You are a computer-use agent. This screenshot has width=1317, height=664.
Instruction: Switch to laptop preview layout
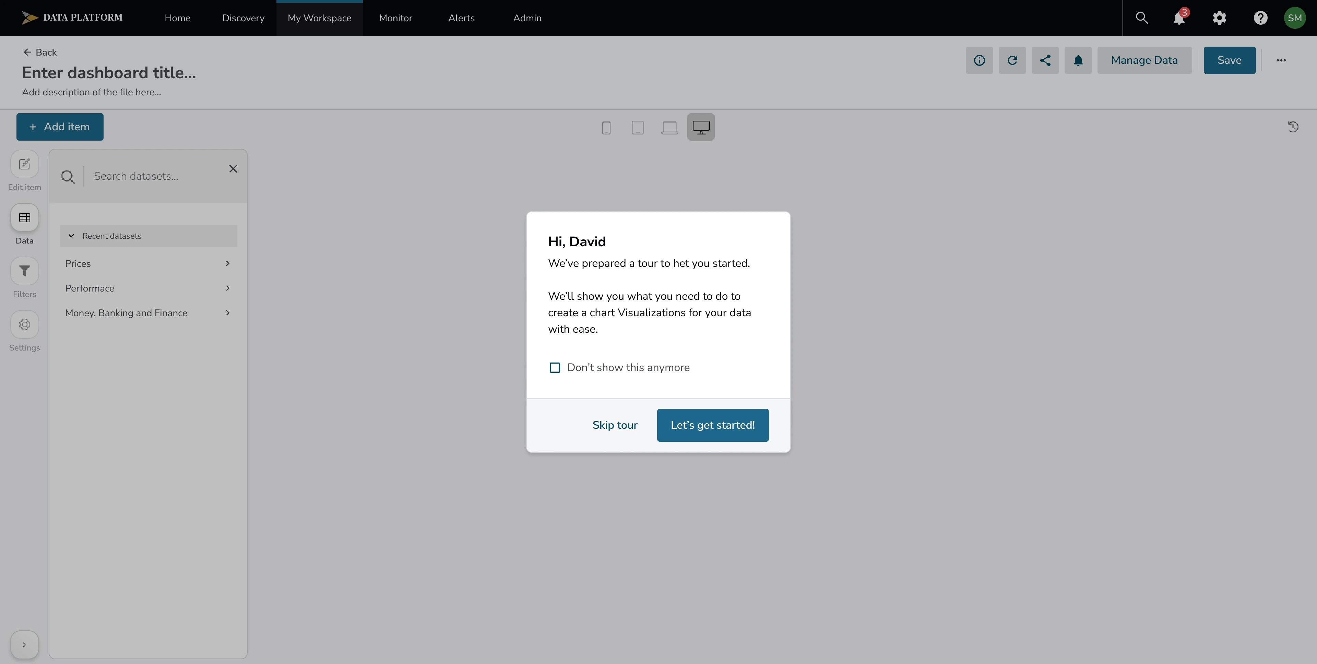point(669,127)
